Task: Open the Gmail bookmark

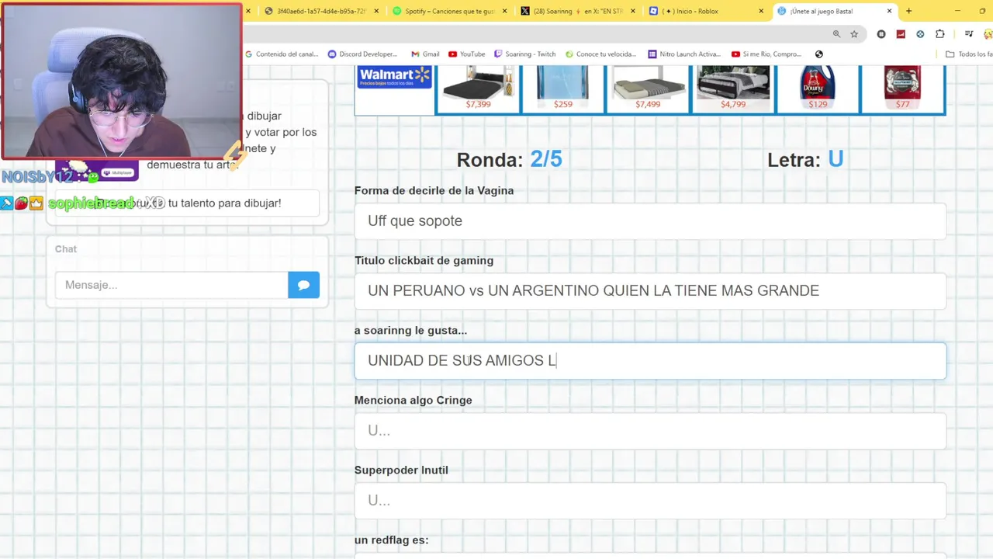Action: tap(425, 54)
